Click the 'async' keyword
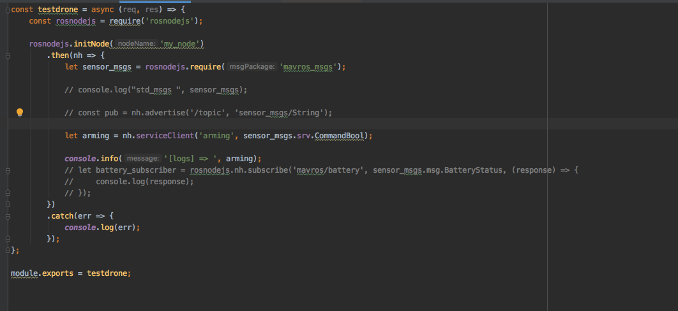Viewport: 678px width, 311px height. (103, 10)
